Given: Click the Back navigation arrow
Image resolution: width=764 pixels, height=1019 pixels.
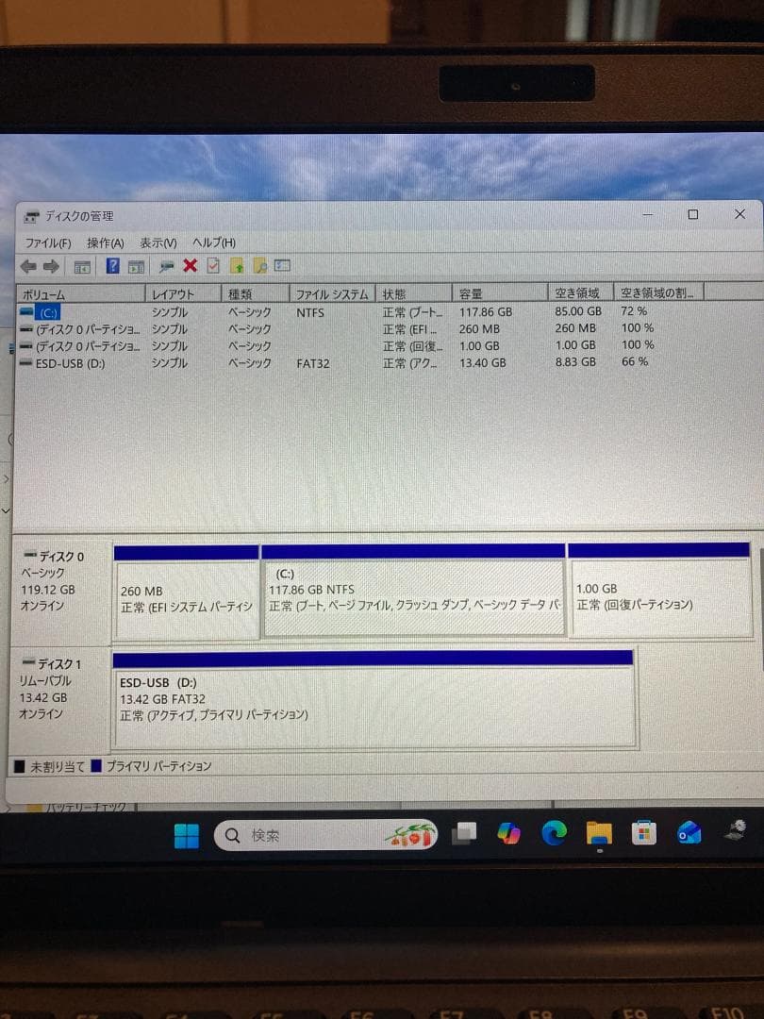Looking at the screenshot, I should pos(28,266).
